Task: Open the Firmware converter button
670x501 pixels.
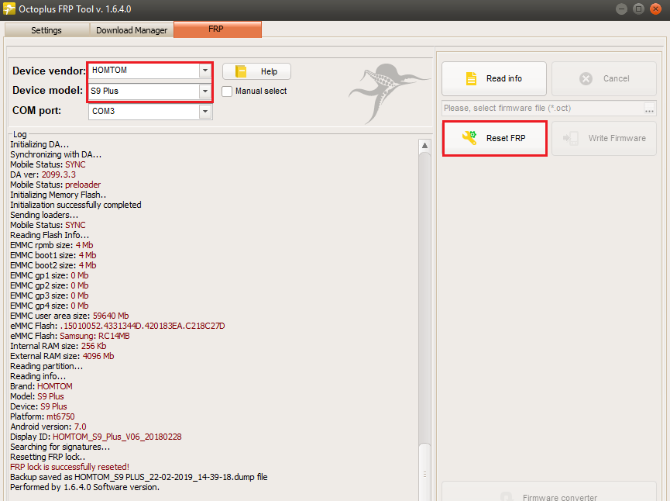Action: click(x=548, y=492)
